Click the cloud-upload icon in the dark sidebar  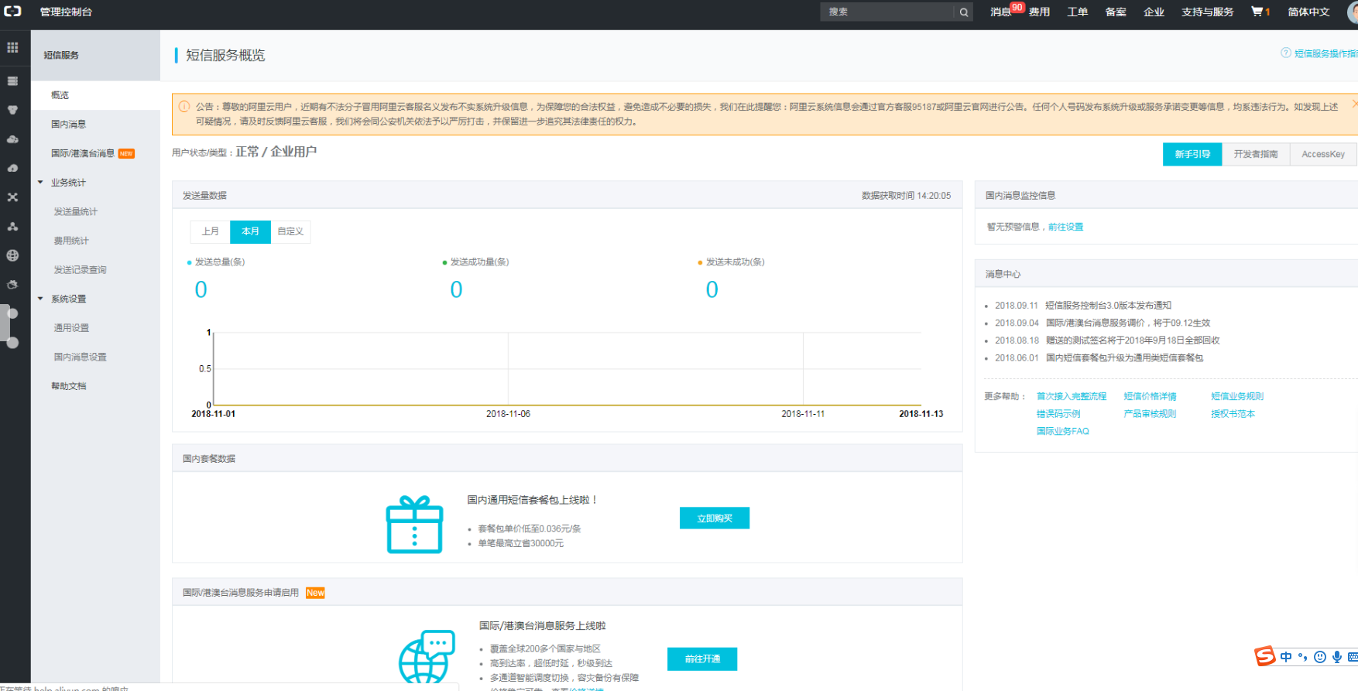click(x=12, y=168)
